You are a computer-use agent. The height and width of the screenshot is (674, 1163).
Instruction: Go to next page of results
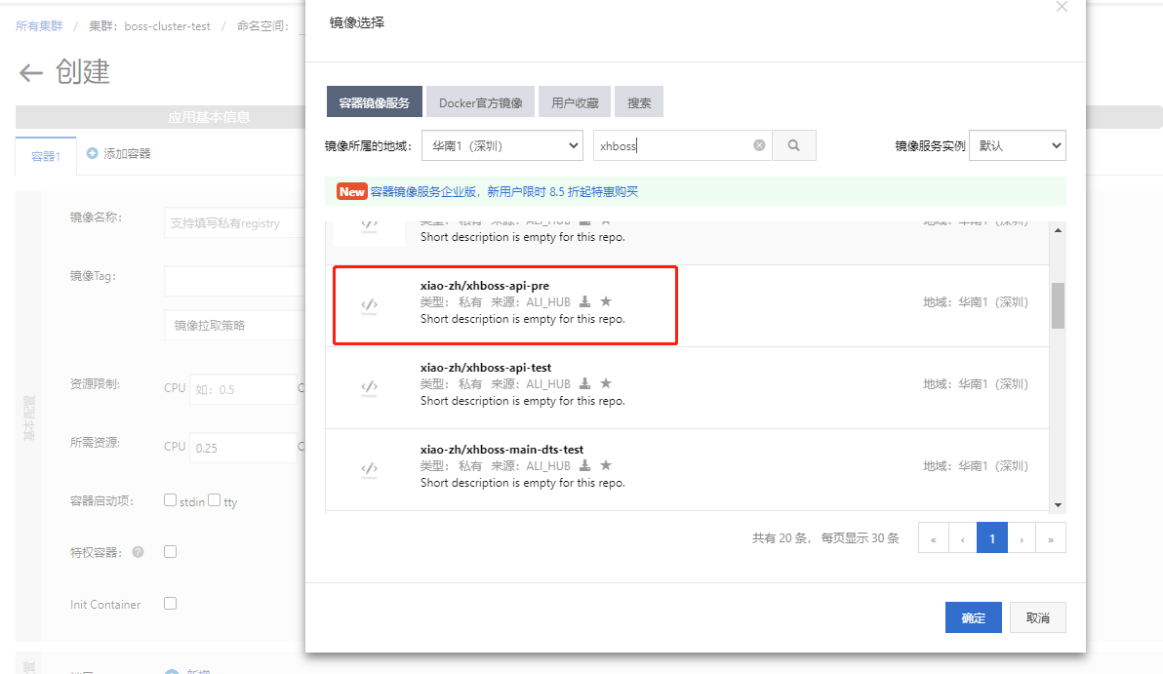click(x=1022, y=538)
